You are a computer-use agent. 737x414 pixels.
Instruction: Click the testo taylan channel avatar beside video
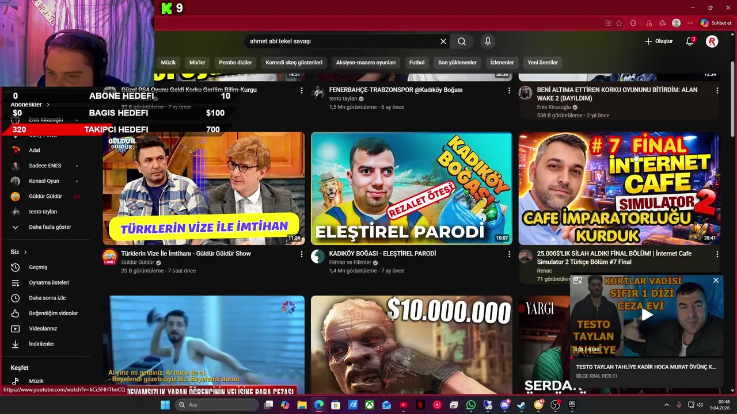click(x=318, y=93)
